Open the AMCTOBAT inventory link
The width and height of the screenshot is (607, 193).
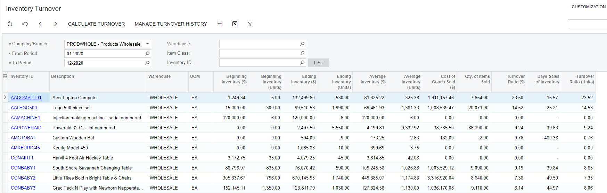tap(23, 138)
